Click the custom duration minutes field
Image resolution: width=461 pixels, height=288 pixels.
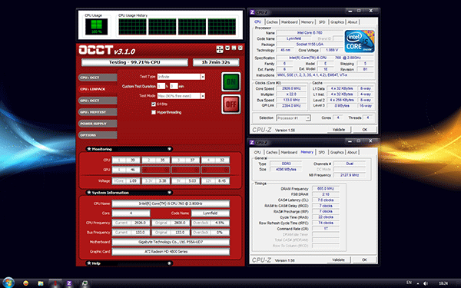click(x=174, y=86)
